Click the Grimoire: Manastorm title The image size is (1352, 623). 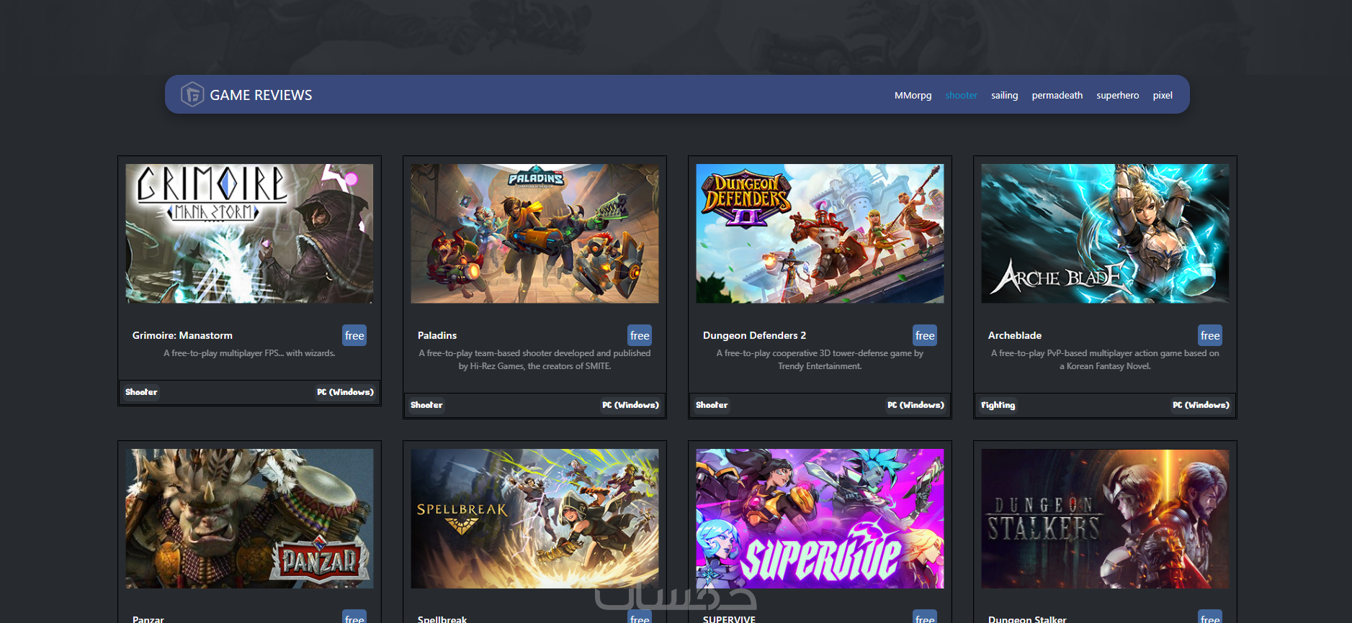pos(182,335)
